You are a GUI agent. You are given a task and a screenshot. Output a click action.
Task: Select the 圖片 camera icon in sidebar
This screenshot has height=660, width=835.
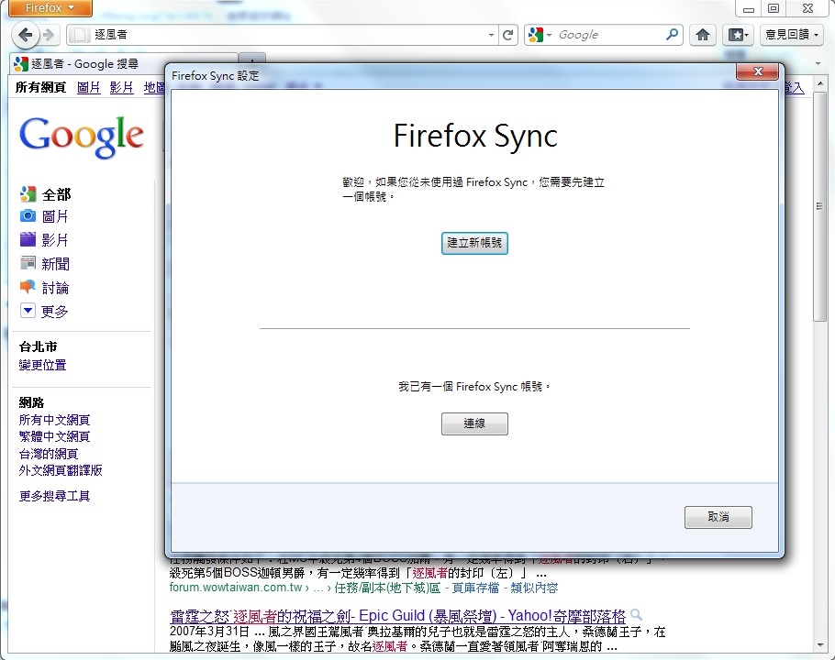point(28,216)
